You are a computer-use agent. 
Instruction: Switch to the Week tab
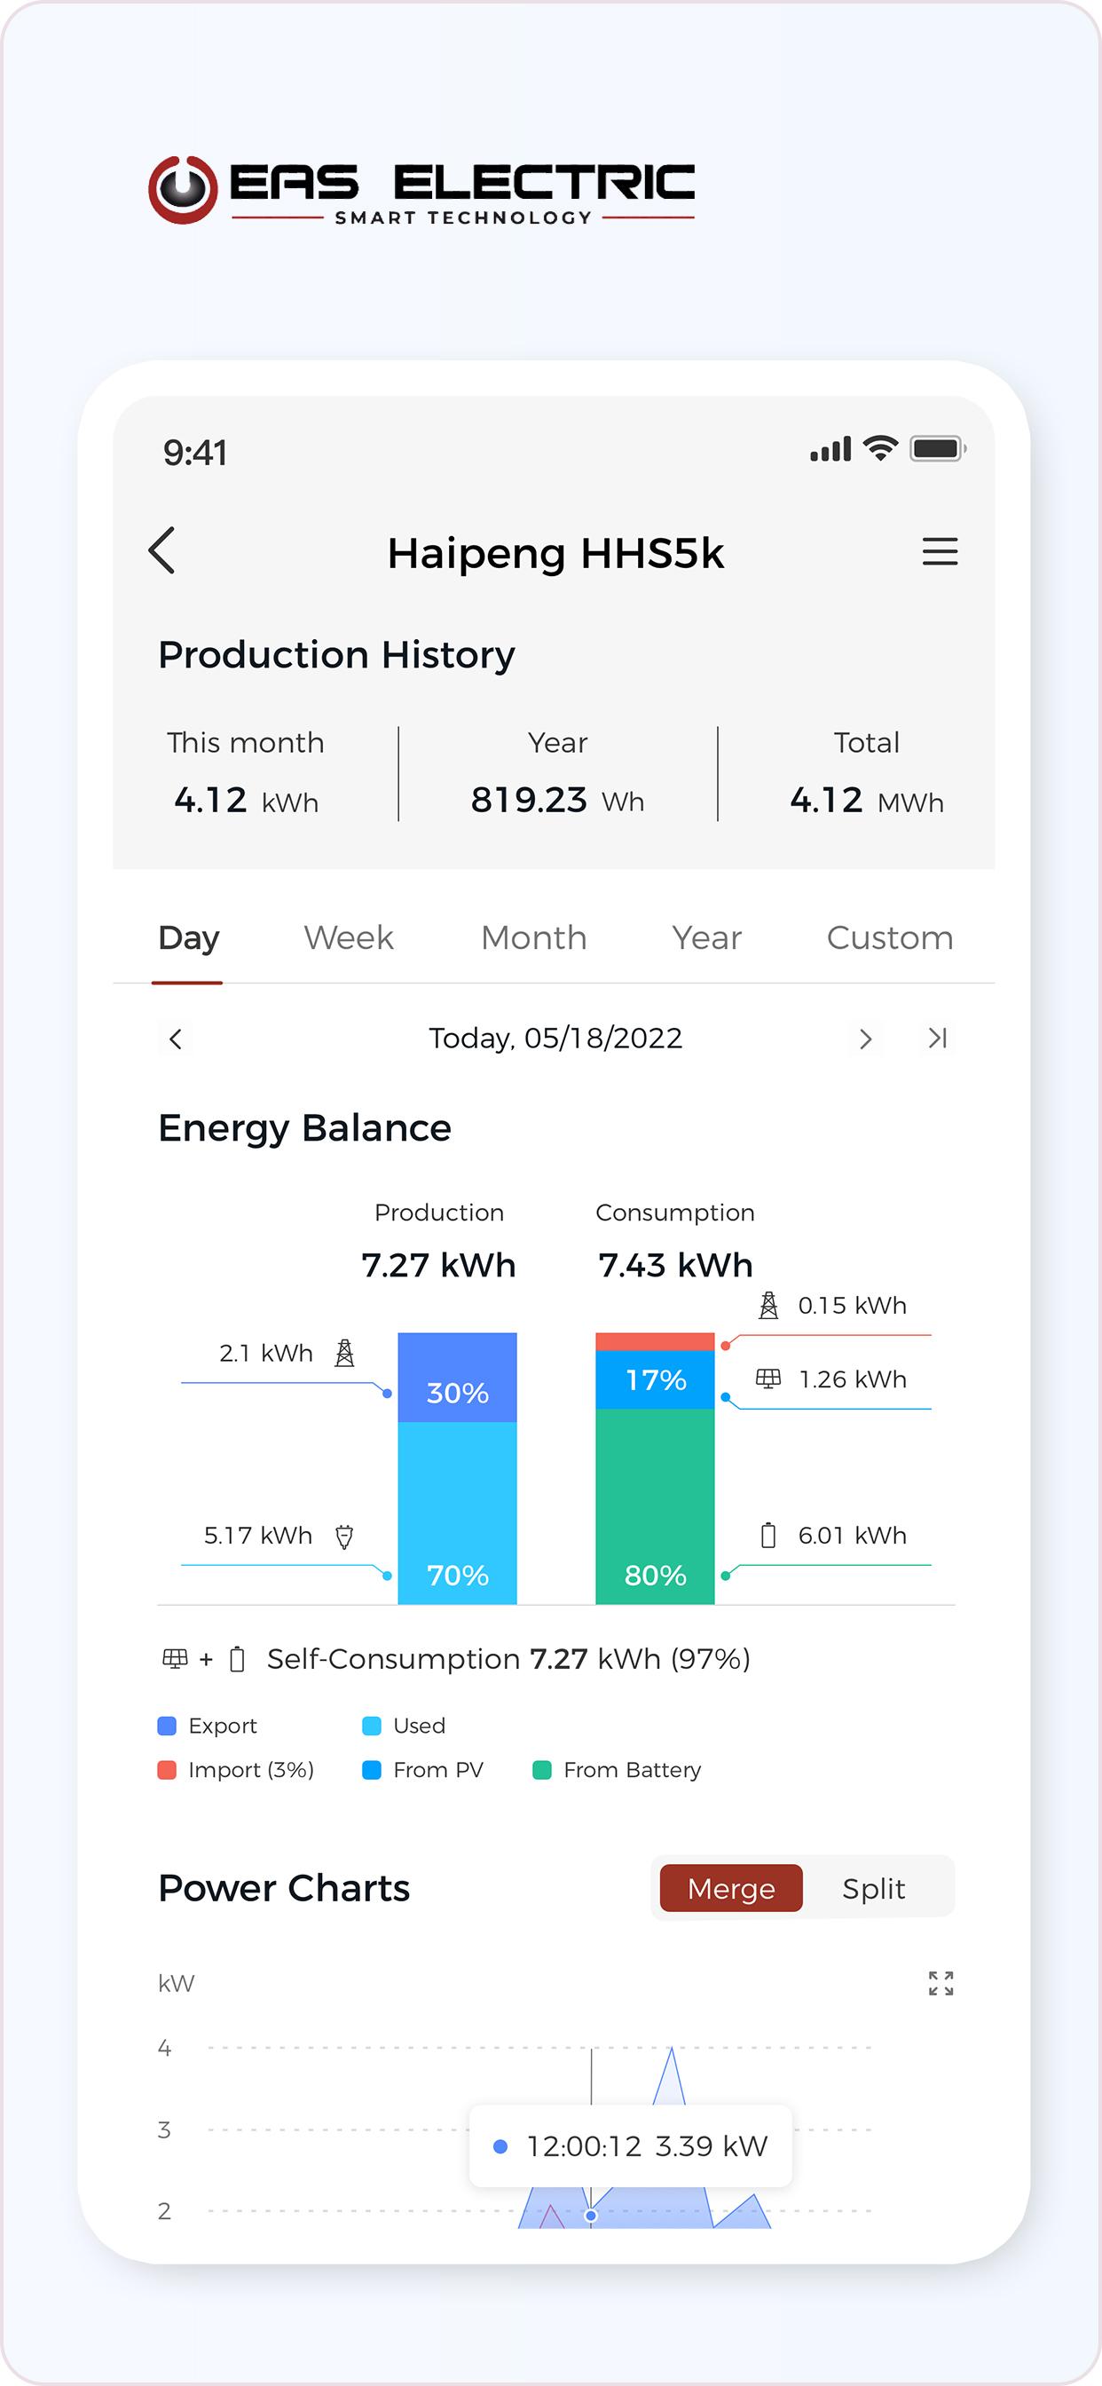point(348,937)
